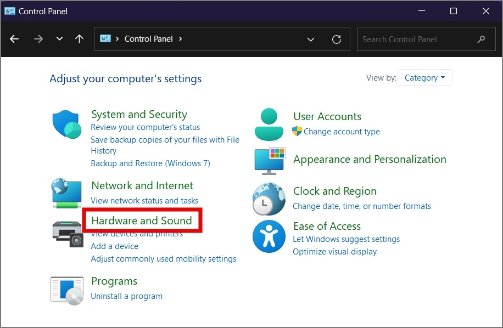Screen dimensions: 503x328
Task: Refresh the Control Panel view
Action: [337, 39]
